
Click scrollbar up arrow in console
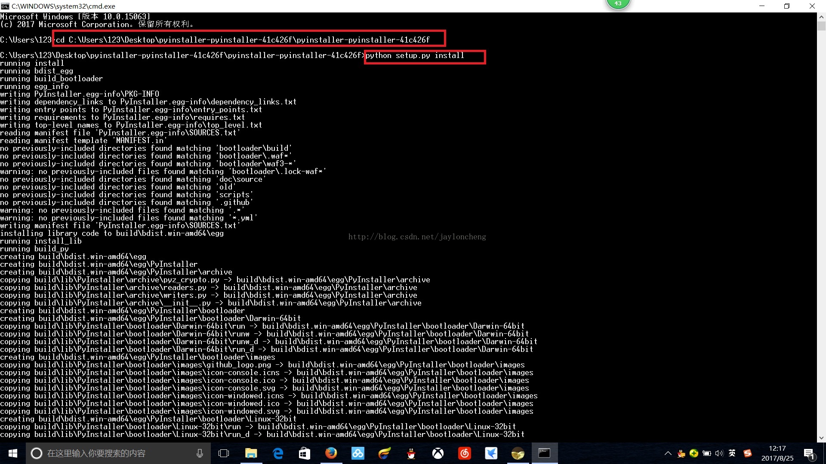(x=821, y=17)
